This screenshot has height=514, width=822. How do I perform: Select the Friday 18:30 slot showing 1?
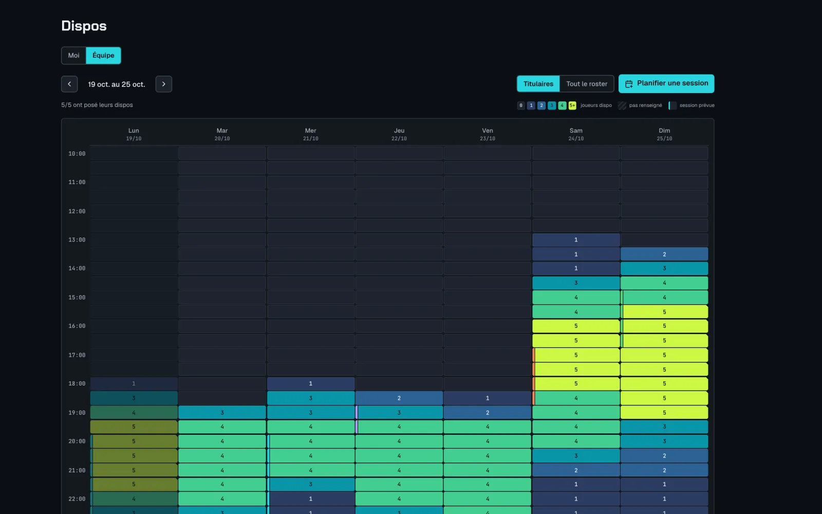[x=488, y=398]
